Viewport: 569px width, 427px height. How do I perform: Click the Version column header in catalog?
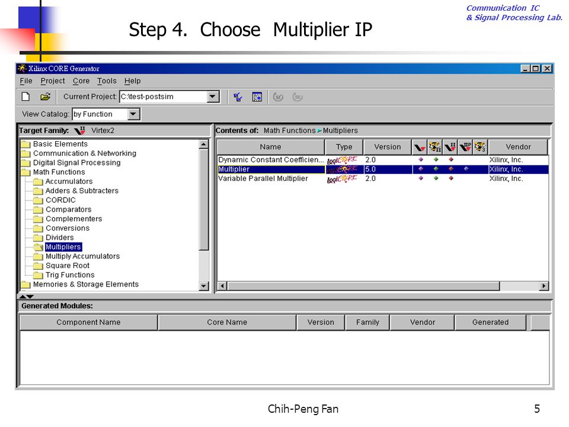pyautogui.click(x=387, y=147)
